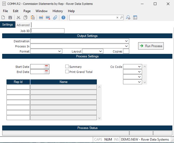Enable the Summary checkbox

pos(67,67)
